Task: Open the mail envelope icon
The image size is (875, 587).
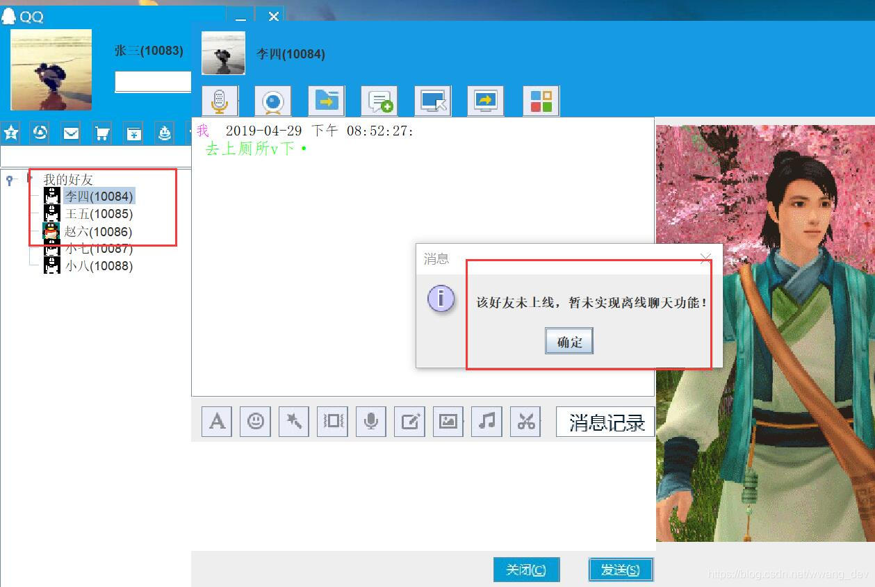Action: coord(71,132)
